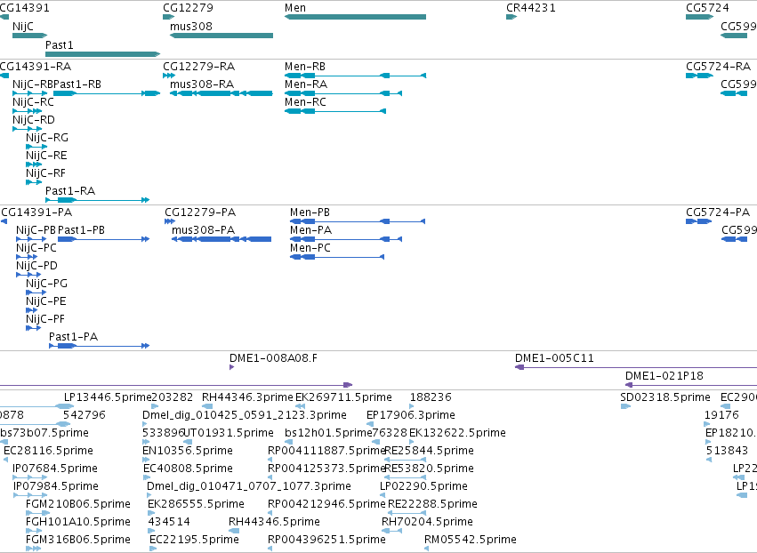This screenshot has width=757, height=553.
Task: Select the NijC-PG protein label
Action: (x=46, y=284)
